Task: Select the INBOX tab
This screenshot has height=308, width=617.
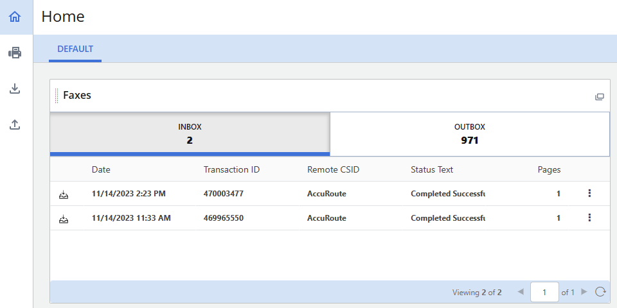Action: coord(190,134)
